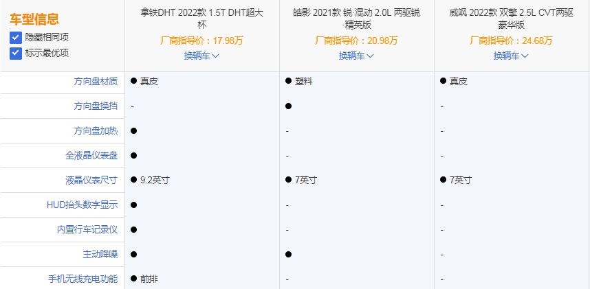Click the 方向盘材质 row label
590x289 pixels.
point(96,81)
